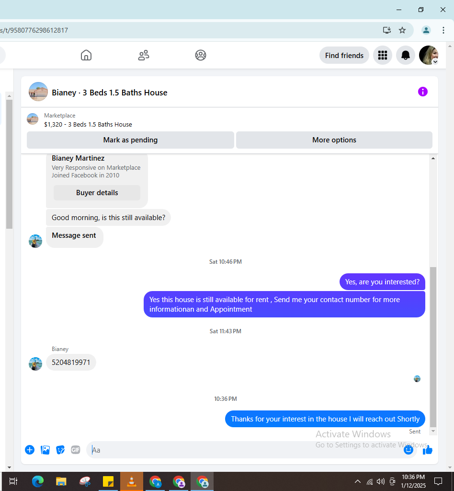The width and height of the screenshot is (454, 491).
Task: Click the seen-by small avatar indicator
Action: tap(417, 379)
